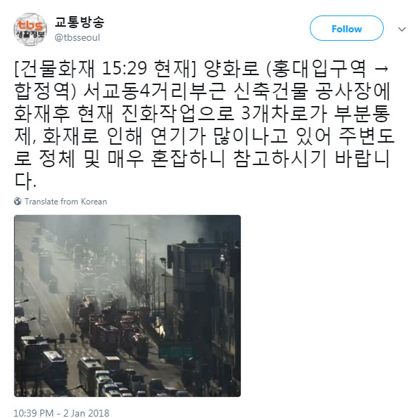Click the 홍대입구역 station name in tweet
Image resolution: width=414 pixels, height=418 pixels.
[x=319, y=68]
